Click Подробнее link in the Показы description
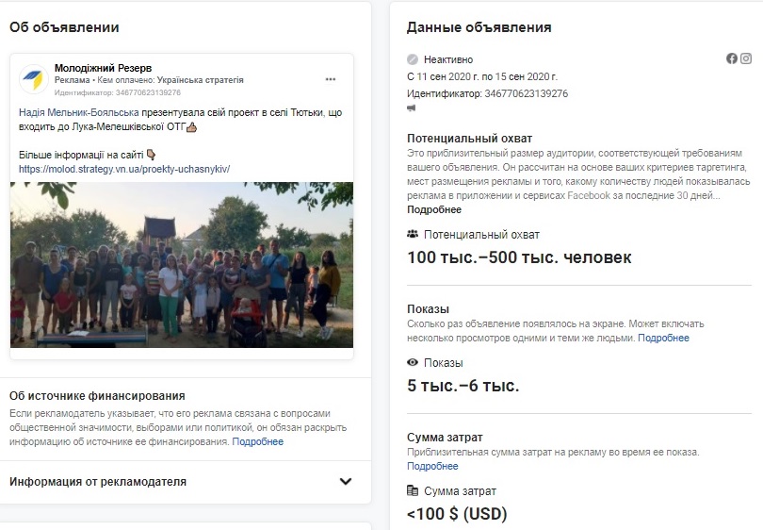 tap(663, 338)
